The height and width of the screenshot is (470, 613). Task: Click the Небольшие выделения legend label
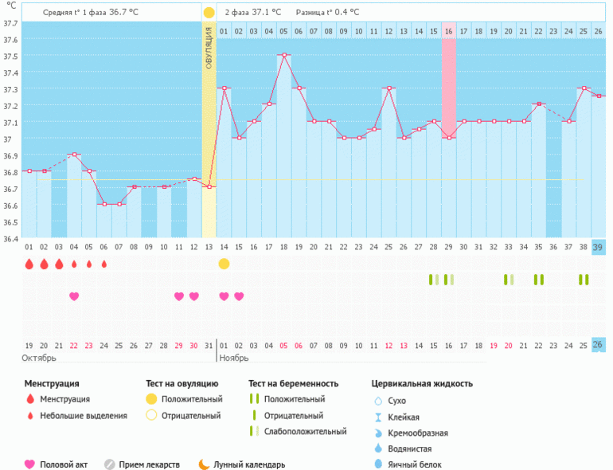click(84, 416)
